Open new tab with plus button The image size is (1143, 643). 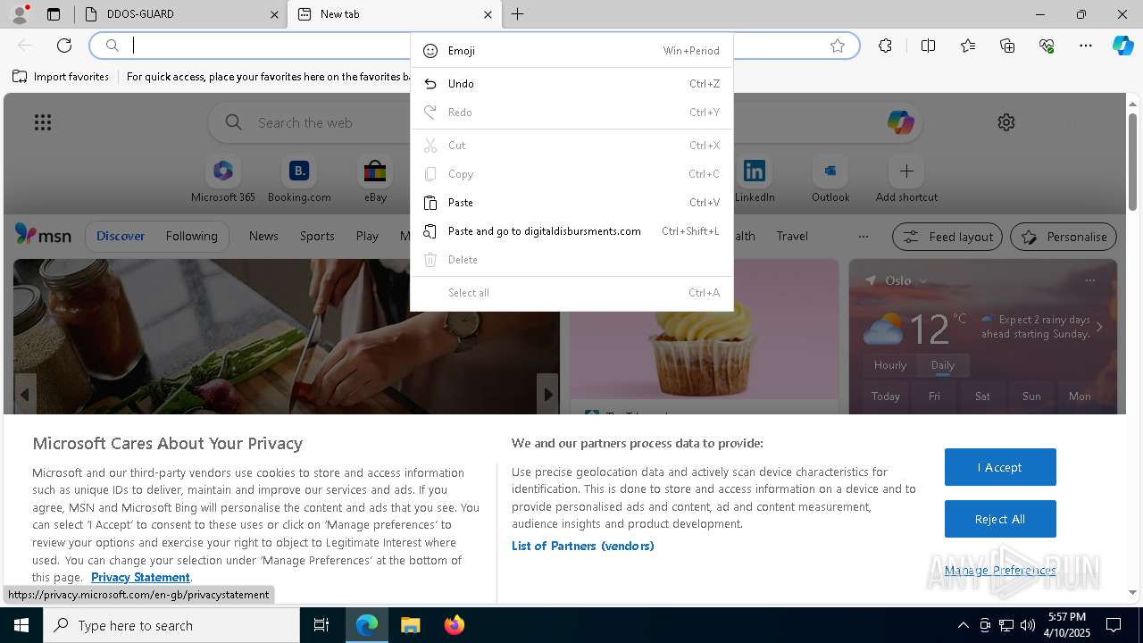(x=518, y=14)
